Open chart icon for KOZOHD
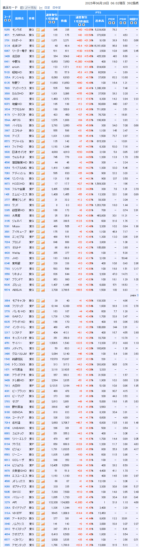This screenshot has height=547, width=141. click(43, 184)
